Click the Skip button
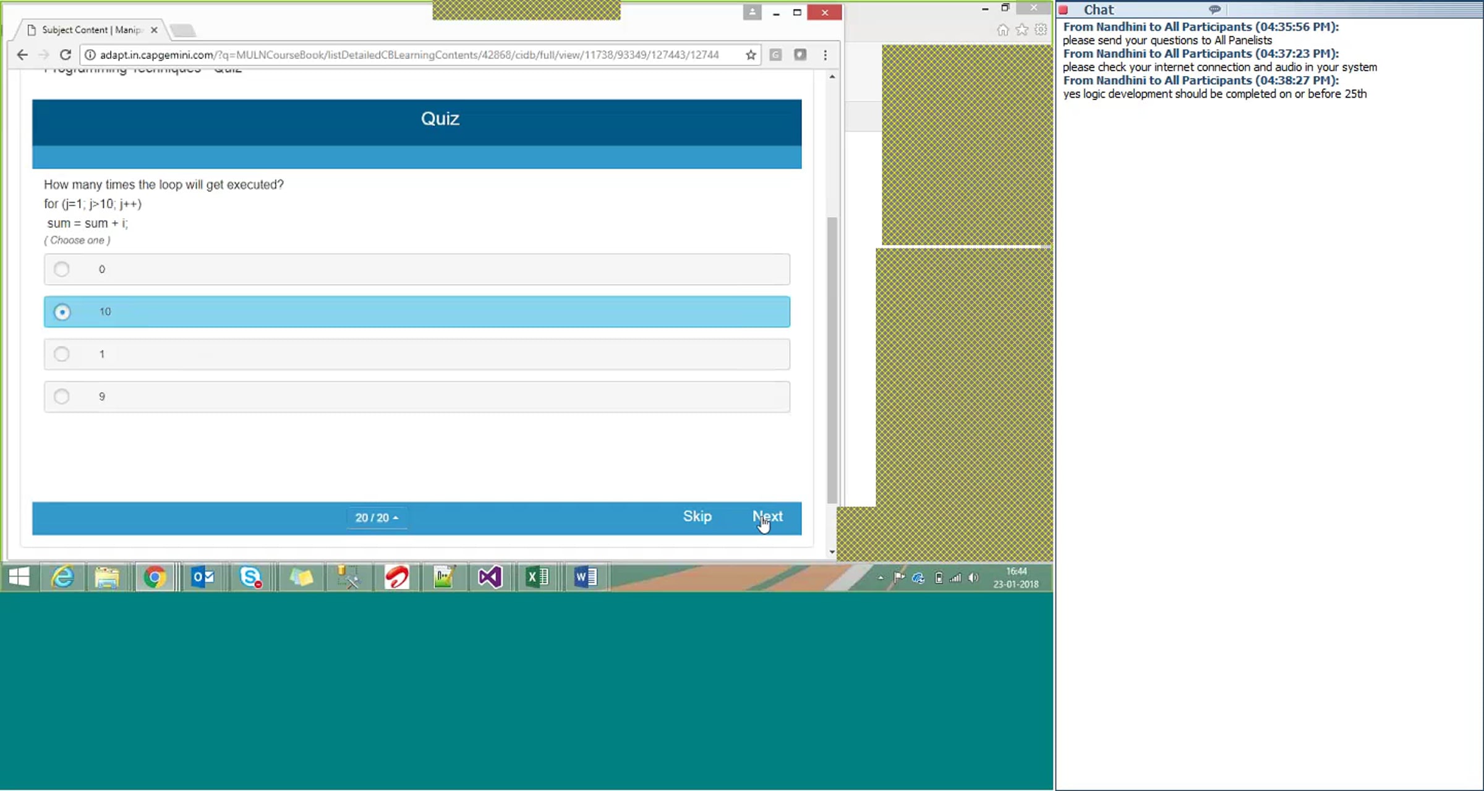The image size is (1484, 791). point(697,517)
